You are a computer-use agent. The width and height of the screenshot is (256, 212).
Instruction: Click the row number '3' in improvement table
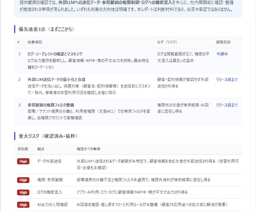point(19,105)
